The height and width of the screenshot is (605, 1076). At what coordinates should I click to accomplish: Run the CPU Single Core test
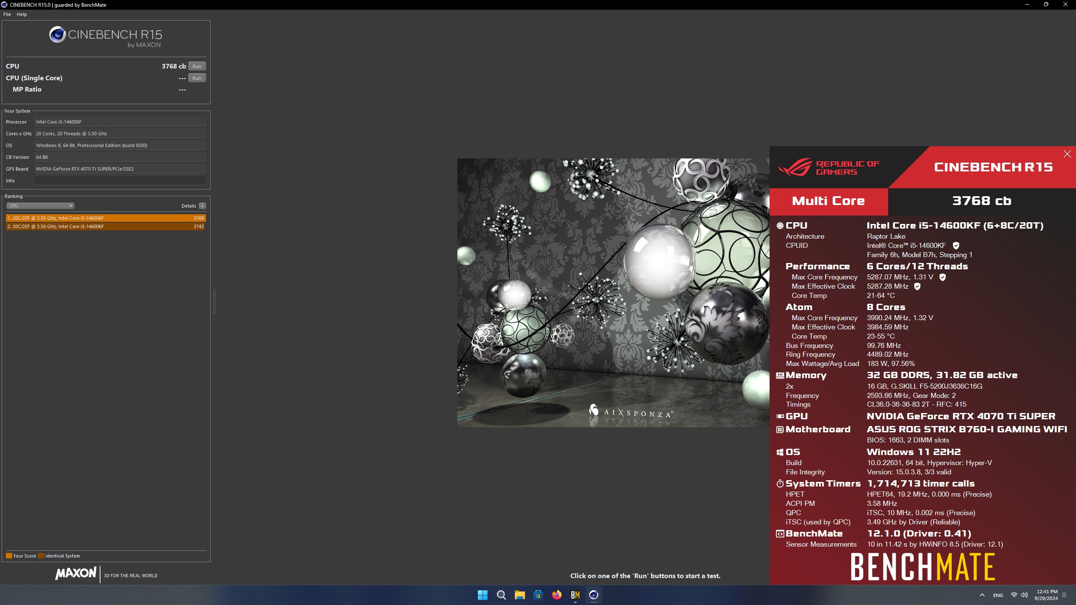point(197,78)
